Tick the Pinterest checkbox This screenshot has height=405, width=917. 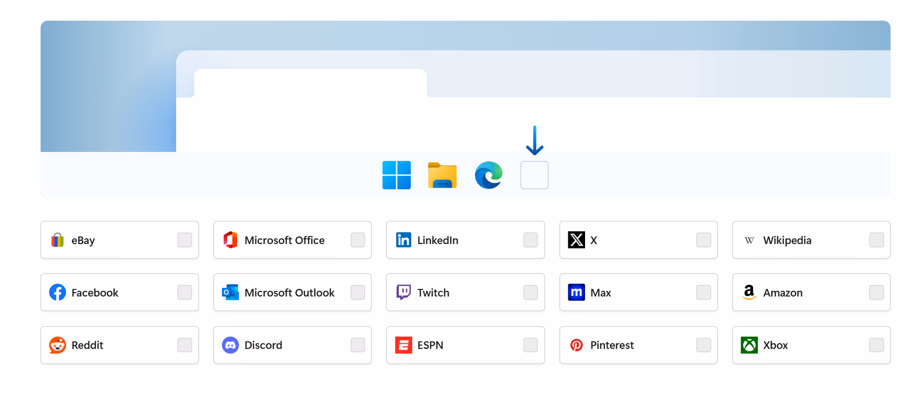704,345
